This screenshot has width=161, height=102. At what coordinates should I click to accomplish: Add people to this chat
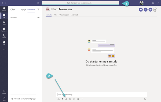point(155,10)
